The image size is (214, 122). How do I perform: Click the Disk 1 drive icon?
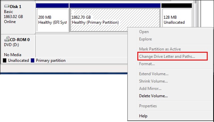click(x=7, y=6)
